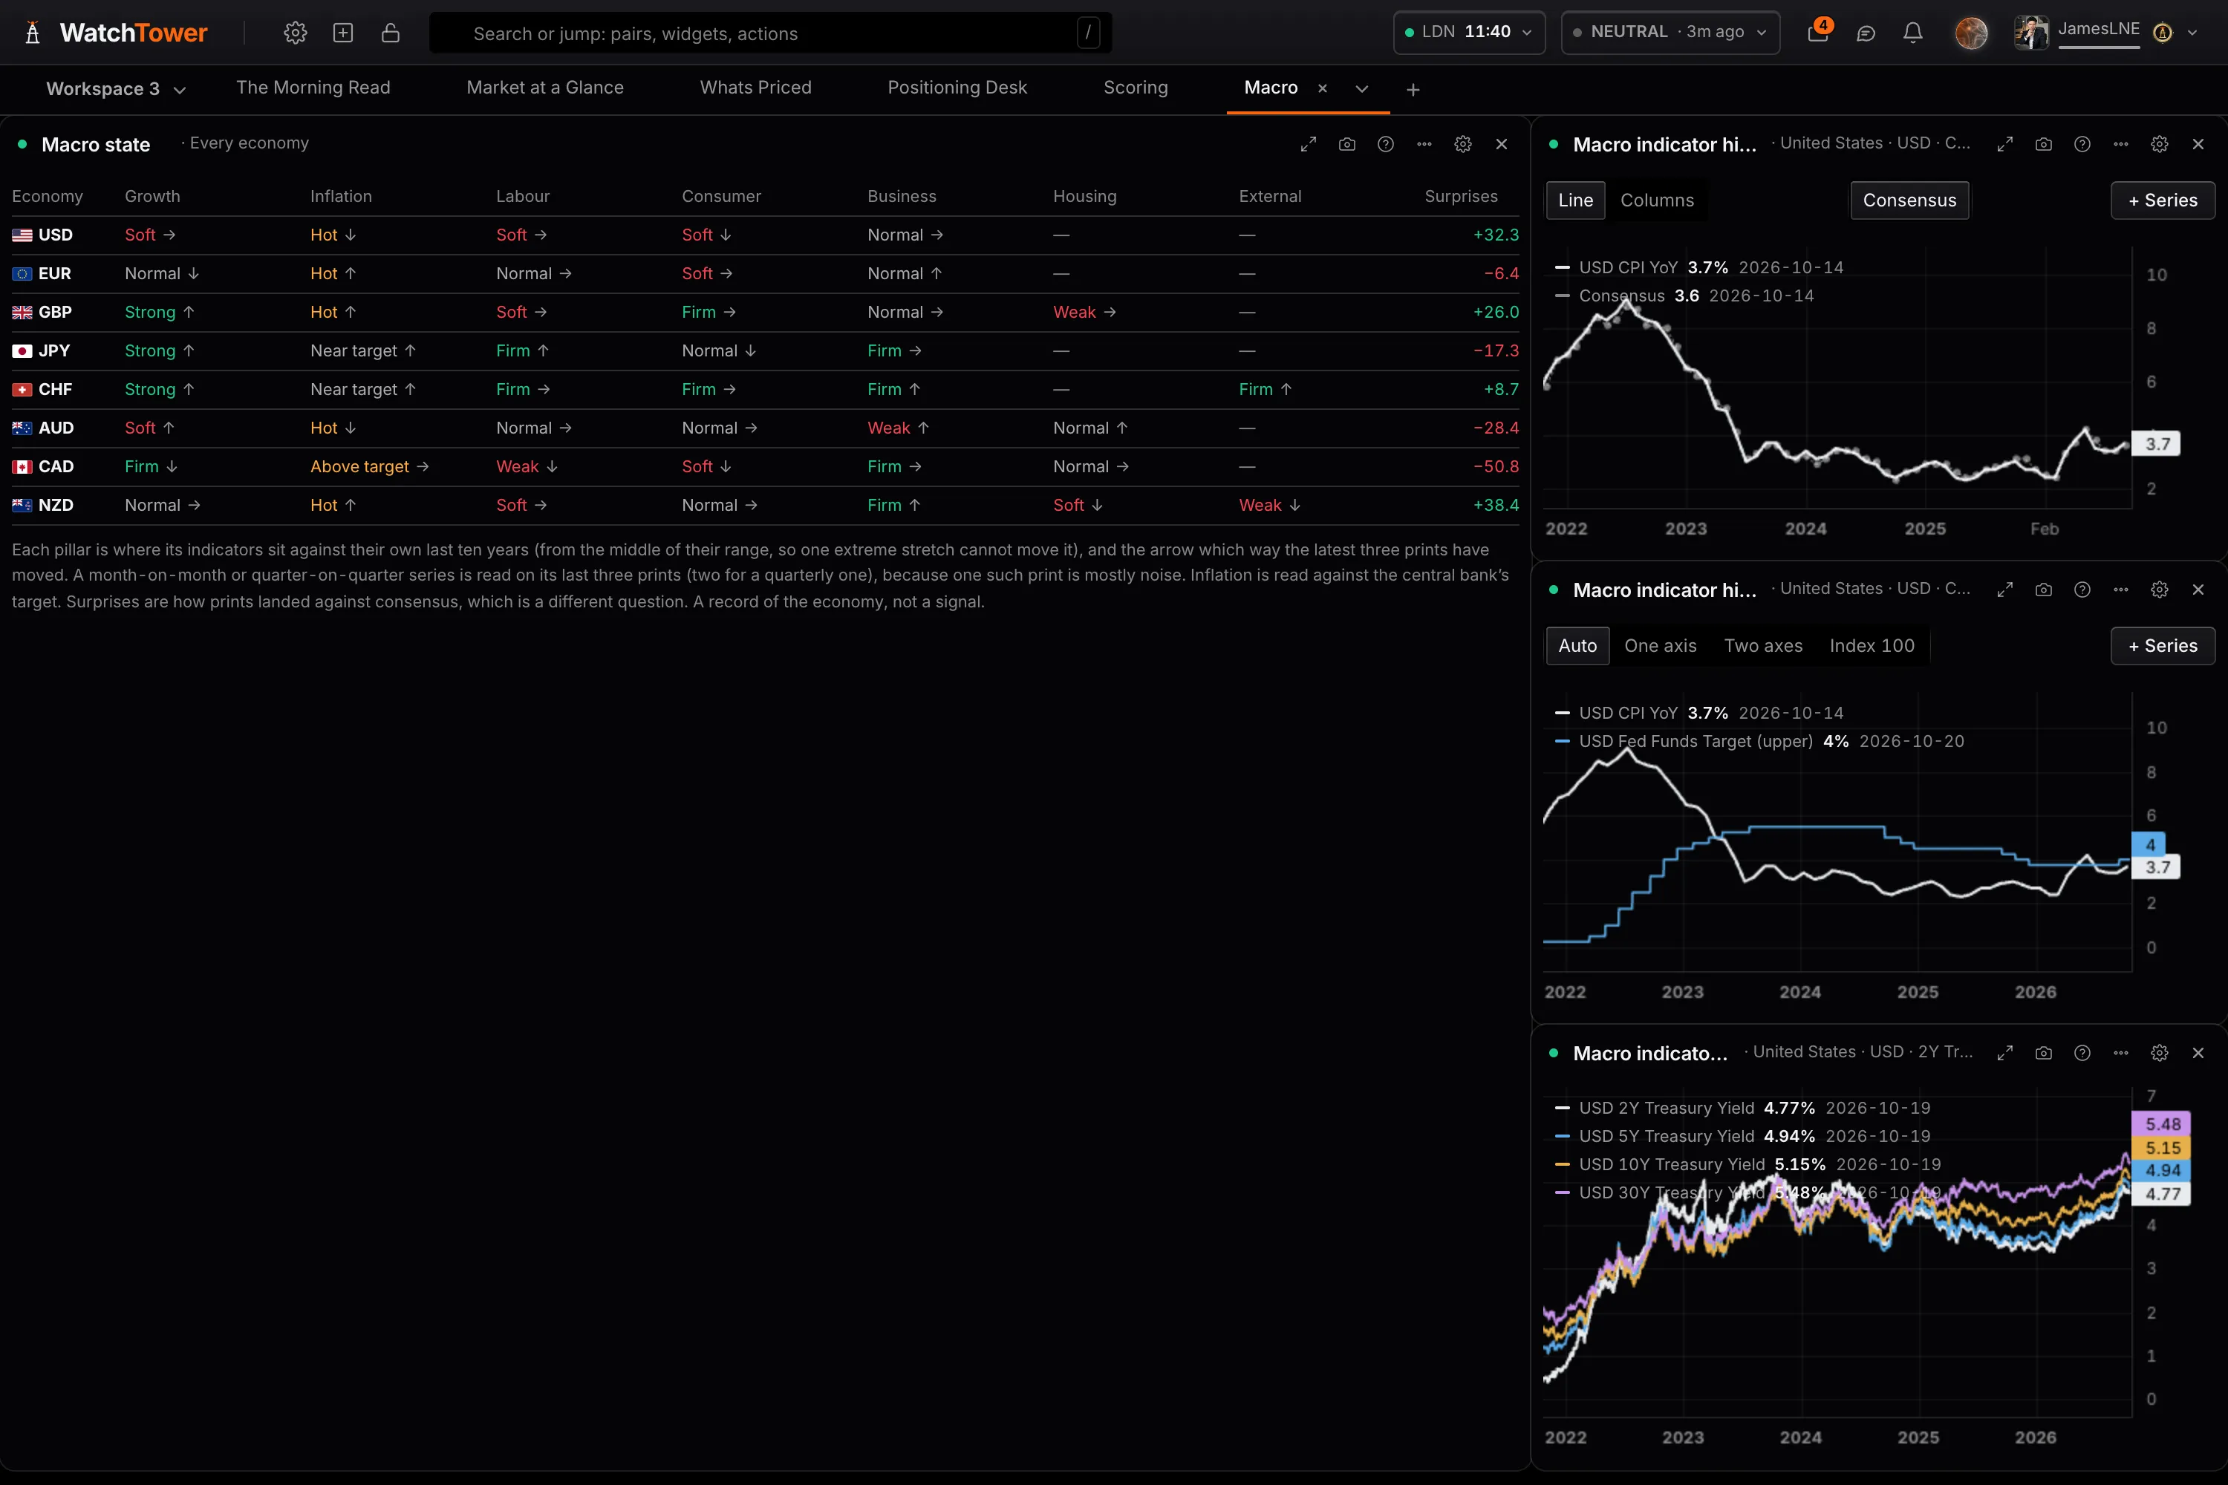
Task: Open settings of the Fed Funds chart widget
Action: click(x=2160, y=589)
